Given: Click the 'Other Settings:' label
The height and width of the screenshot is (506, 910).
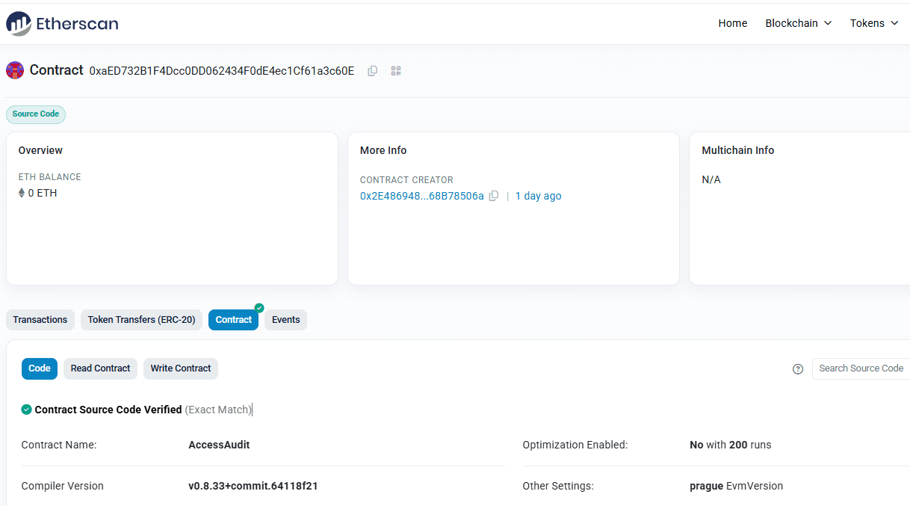Looking at the screenshot, I should click(558, 486).
